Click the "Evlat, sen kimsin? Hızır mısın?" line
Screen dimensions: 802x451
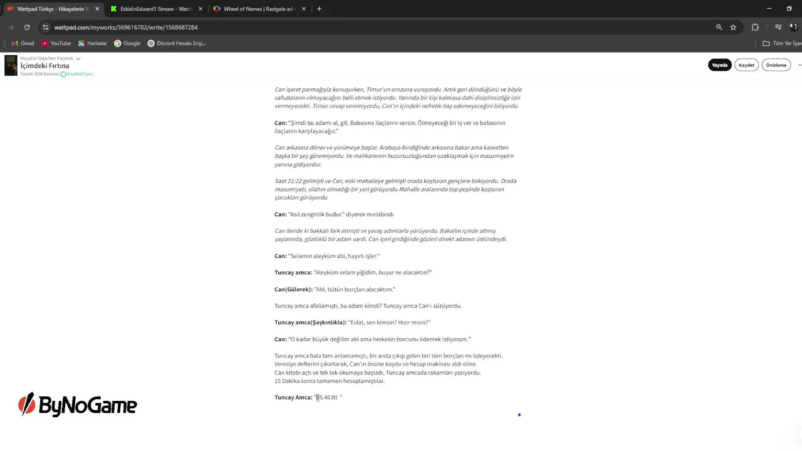(353, 322)
